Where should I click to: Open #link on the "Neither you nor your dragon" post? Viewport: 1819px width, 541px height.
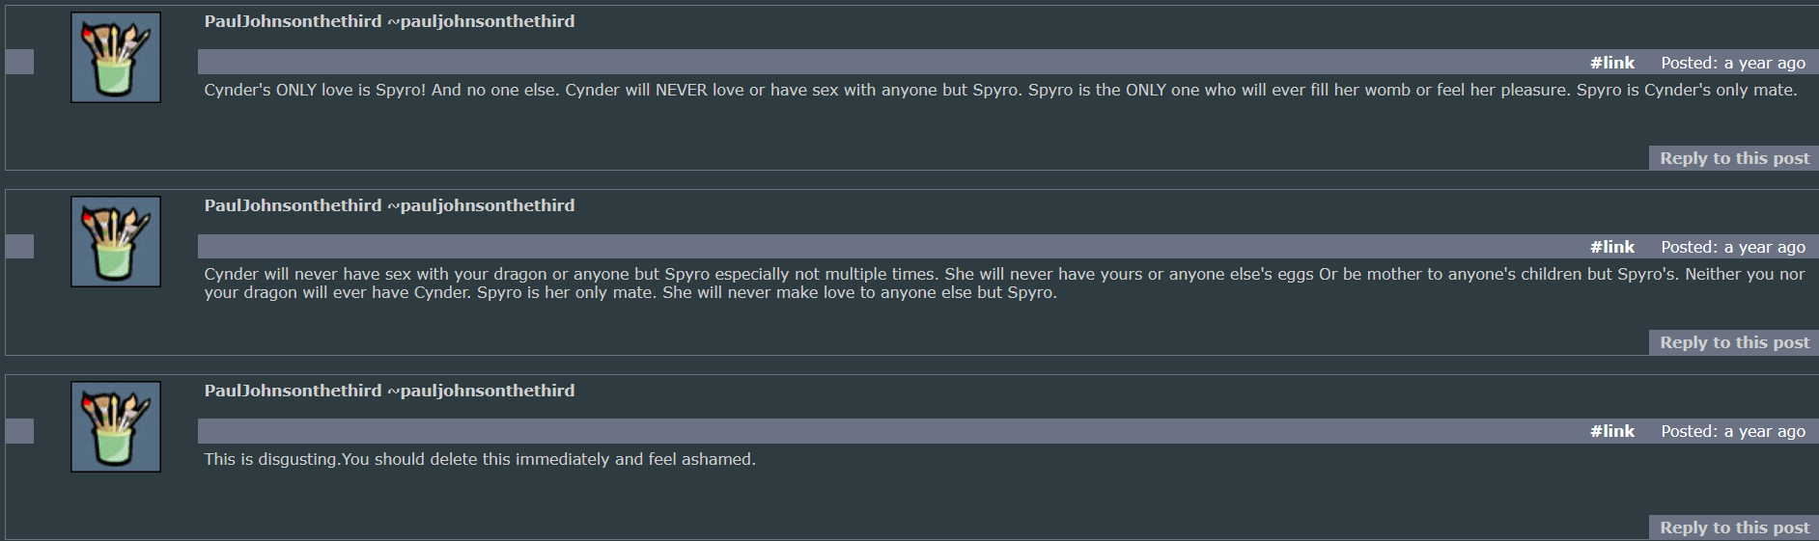coord(1612,247)
